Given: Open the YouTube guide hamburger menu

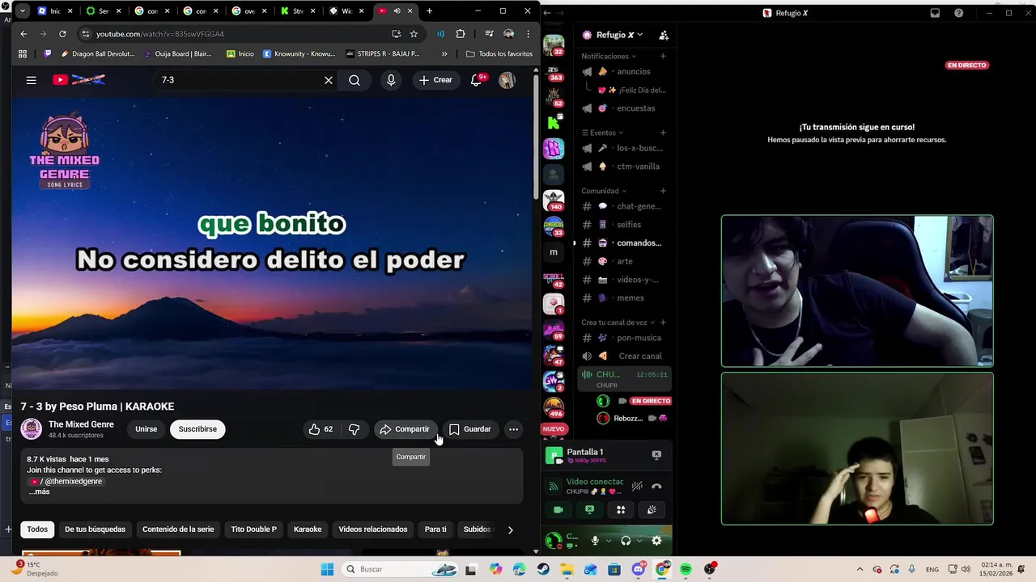Looking at the screenshot, I should coord(31,80).
